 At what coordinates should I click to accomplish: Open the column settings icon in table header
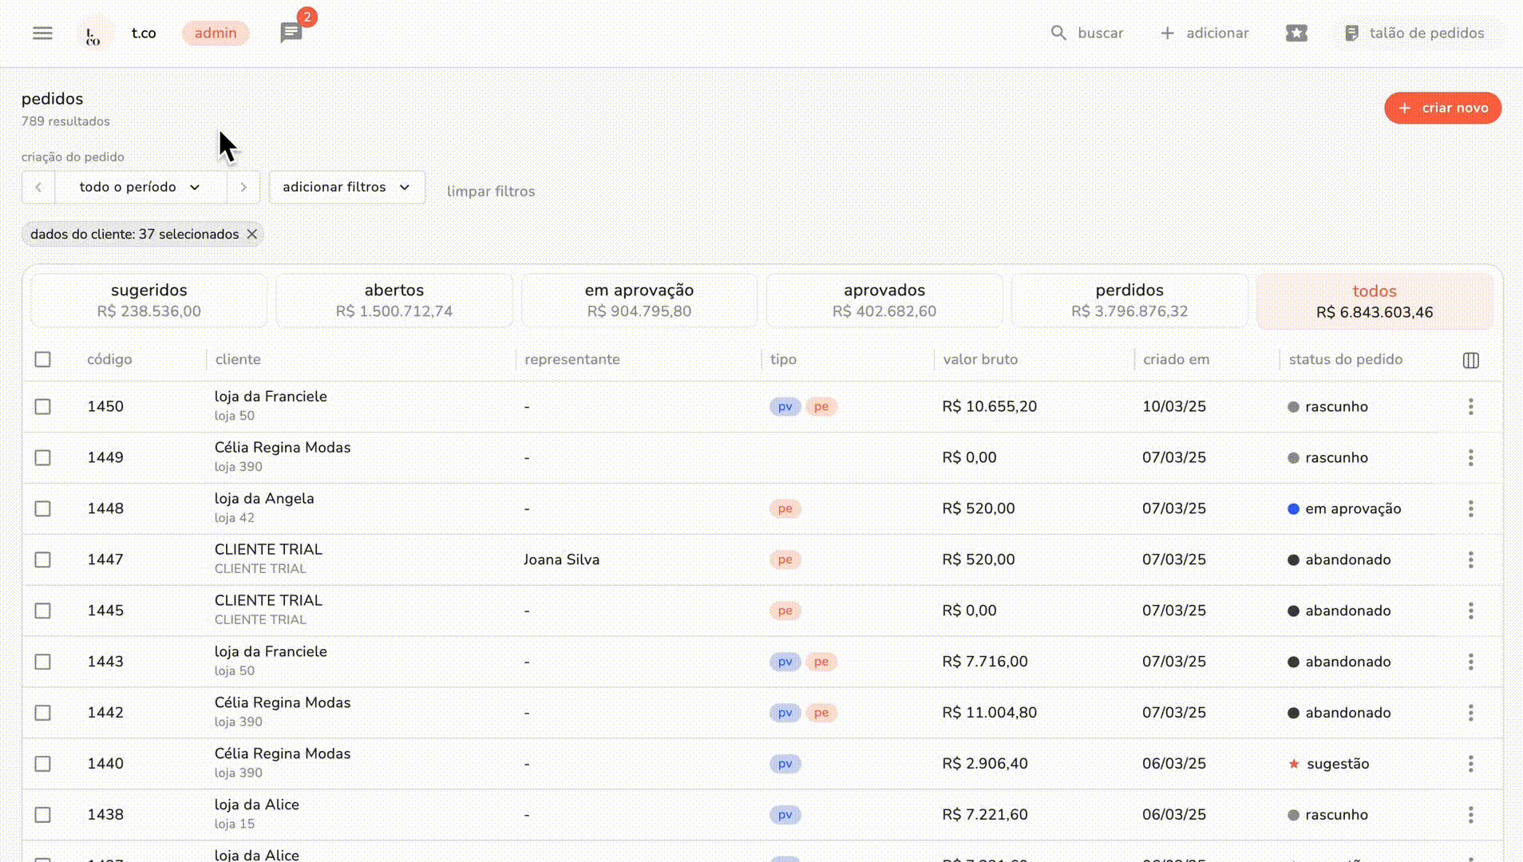point(1471,360)
